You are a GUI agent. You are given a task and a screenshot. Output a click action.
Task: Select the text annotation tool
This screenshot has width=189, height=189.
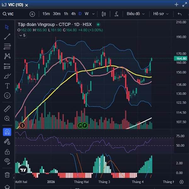coord(7,86)
